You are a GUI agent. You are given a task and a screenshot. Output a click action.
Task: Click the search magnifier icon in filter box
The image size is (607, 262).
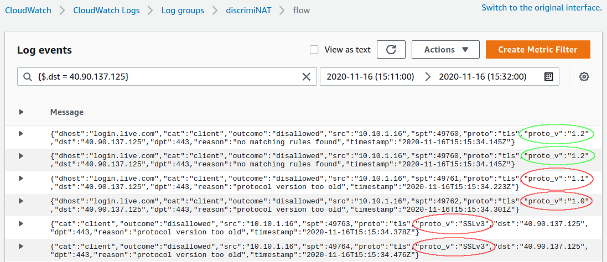27,77
